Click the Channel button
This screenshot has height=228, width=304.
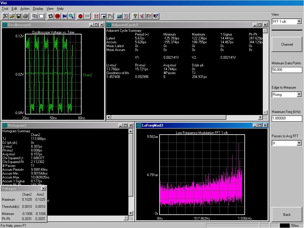tap(287, 44)
